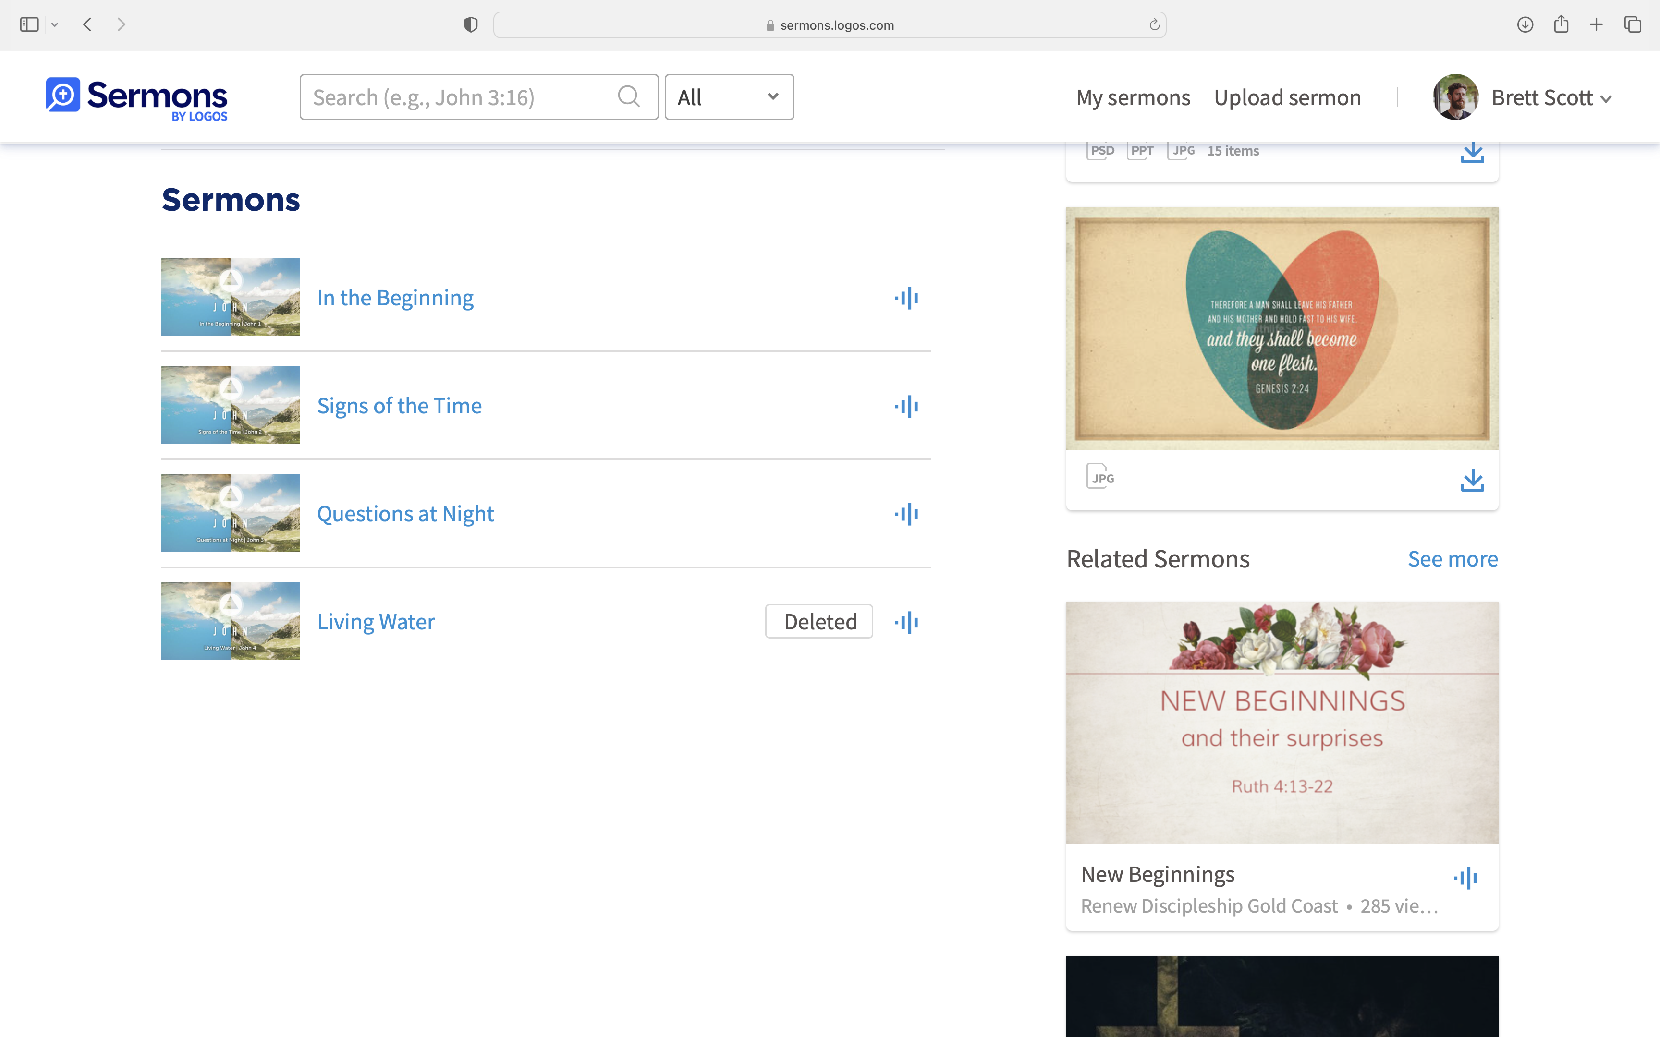Click See more related sermons
The width and height of the screenshot is (1660, 1037).
click(1453, 559)
